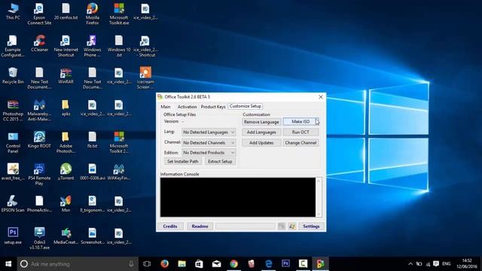The height and width of the screenshot is (271, 482).
Task: Open the Channel dropdown showing No Detected Channels
Action: pyautogui.click(x=209, y=142)
